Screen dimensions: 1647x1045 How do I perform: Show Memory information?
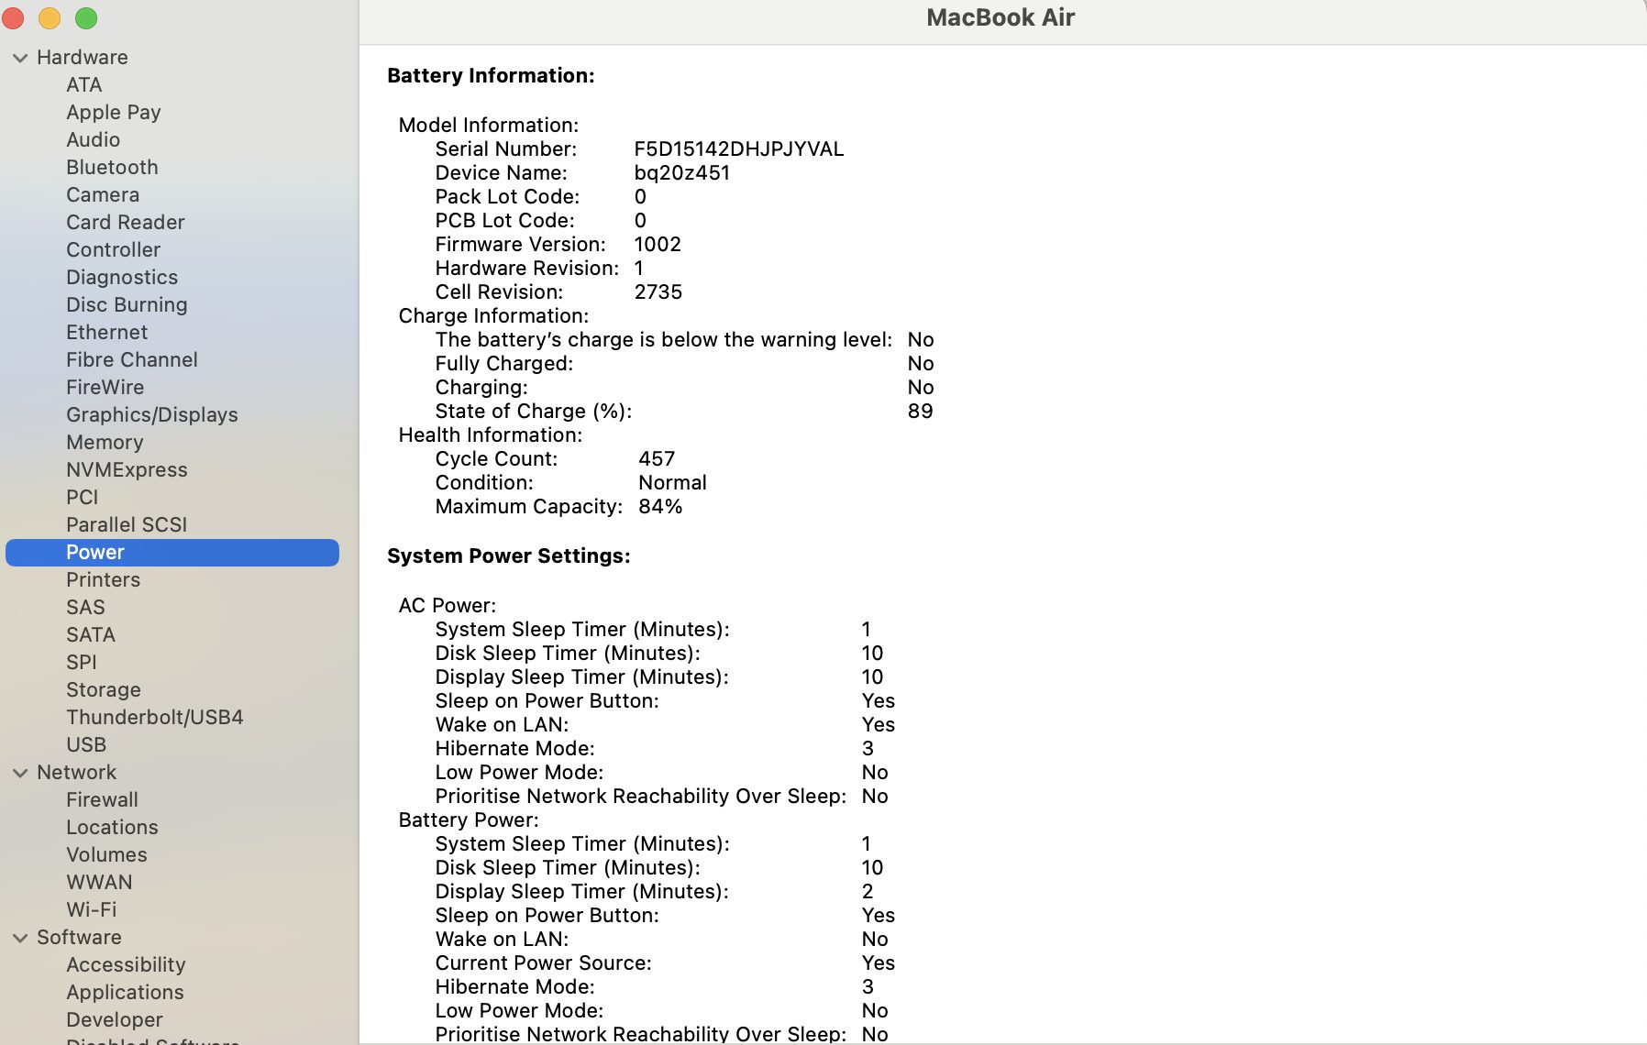pyautogui.click(x=105, y=442)
